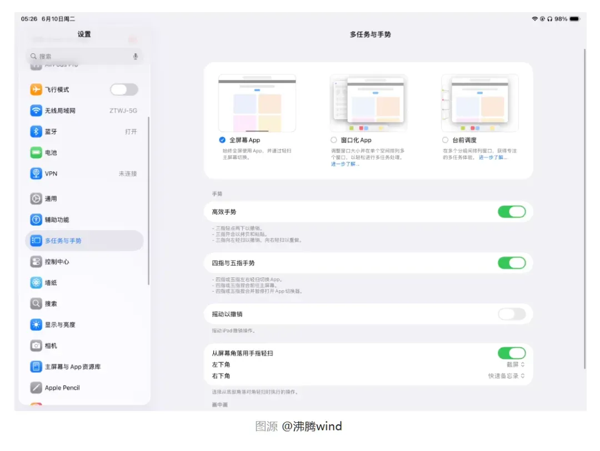Open 进一步了解 link under 窗口化 App

(345, 164)
